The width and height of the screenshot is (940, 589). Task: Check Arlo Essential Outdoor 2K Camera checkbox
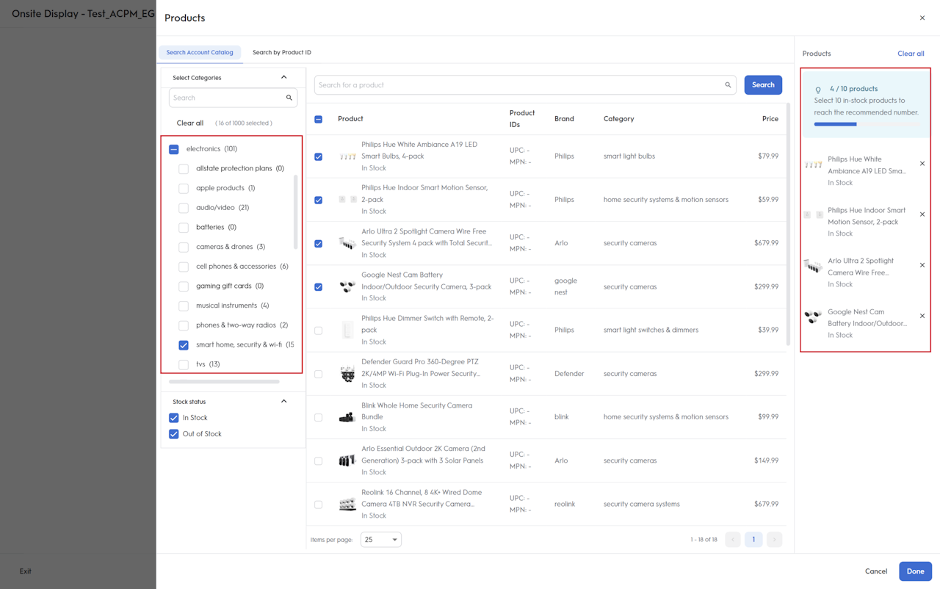(318, 461)
